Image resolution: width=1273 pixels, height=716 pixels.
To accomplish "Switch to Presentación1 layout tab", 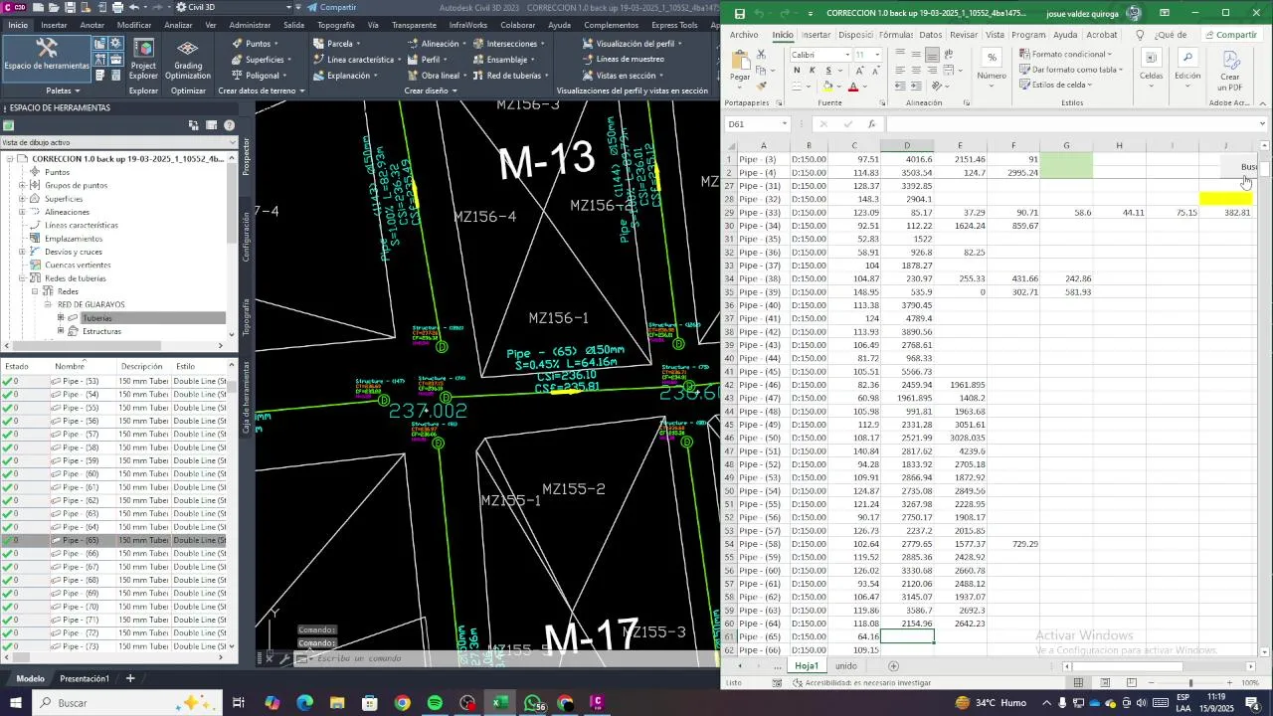I will (x=85, y=679).
